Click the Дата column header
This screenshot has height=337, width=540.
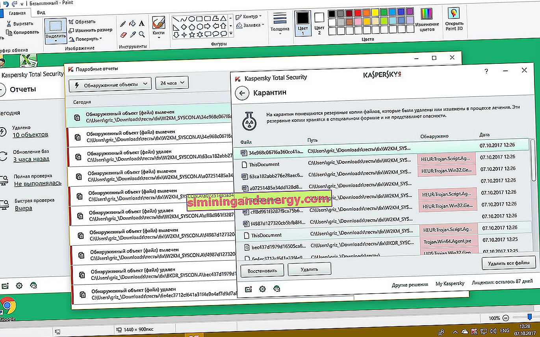click(484, 135)
